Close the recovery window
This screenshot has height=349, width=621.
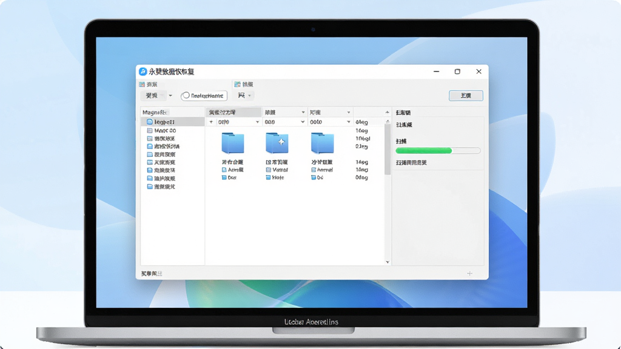(479, 71)
